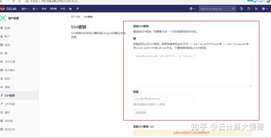The width and height of the screenshot is (271, 138).
Task: Go to 通知 notification settings
Action: [7, 87]
